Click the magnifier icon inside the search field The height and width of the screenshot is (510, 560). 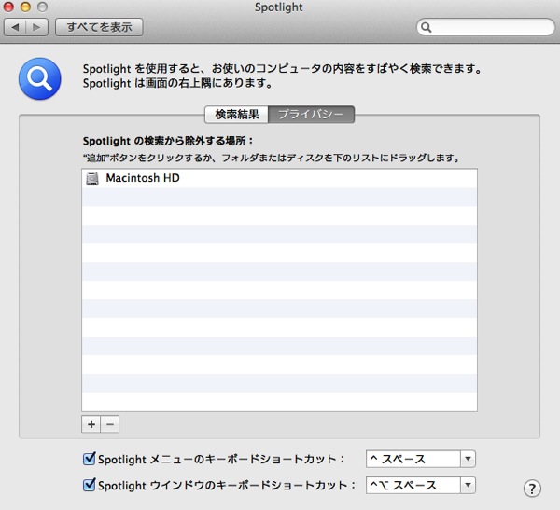click(x=427, y=27)
